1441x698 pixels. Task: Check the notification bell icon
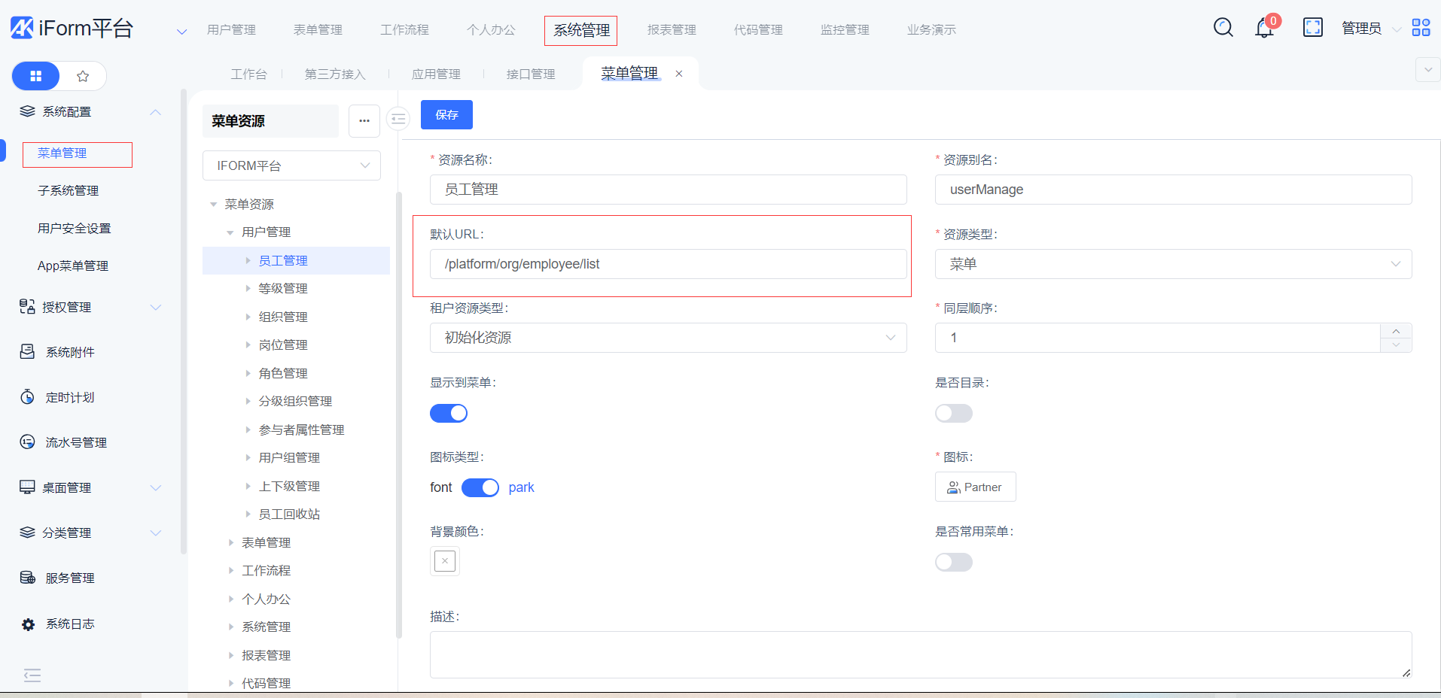[1264, 29]
